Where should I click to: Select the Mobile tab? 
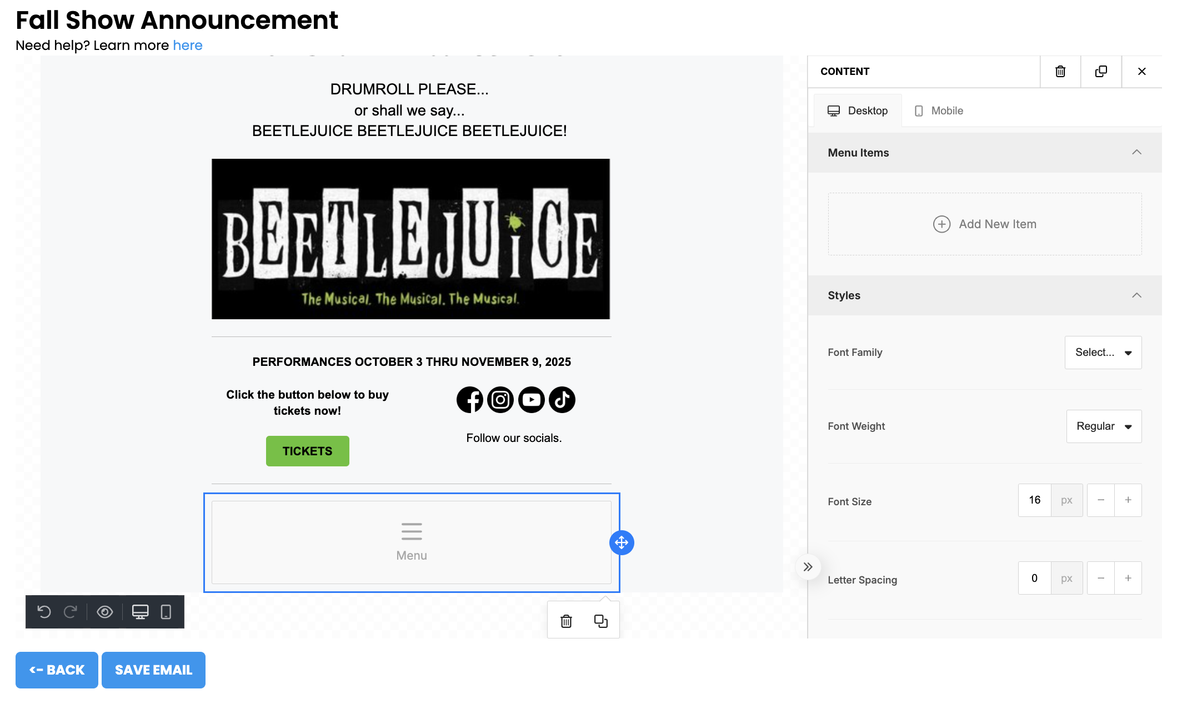[x=939, y=110]
